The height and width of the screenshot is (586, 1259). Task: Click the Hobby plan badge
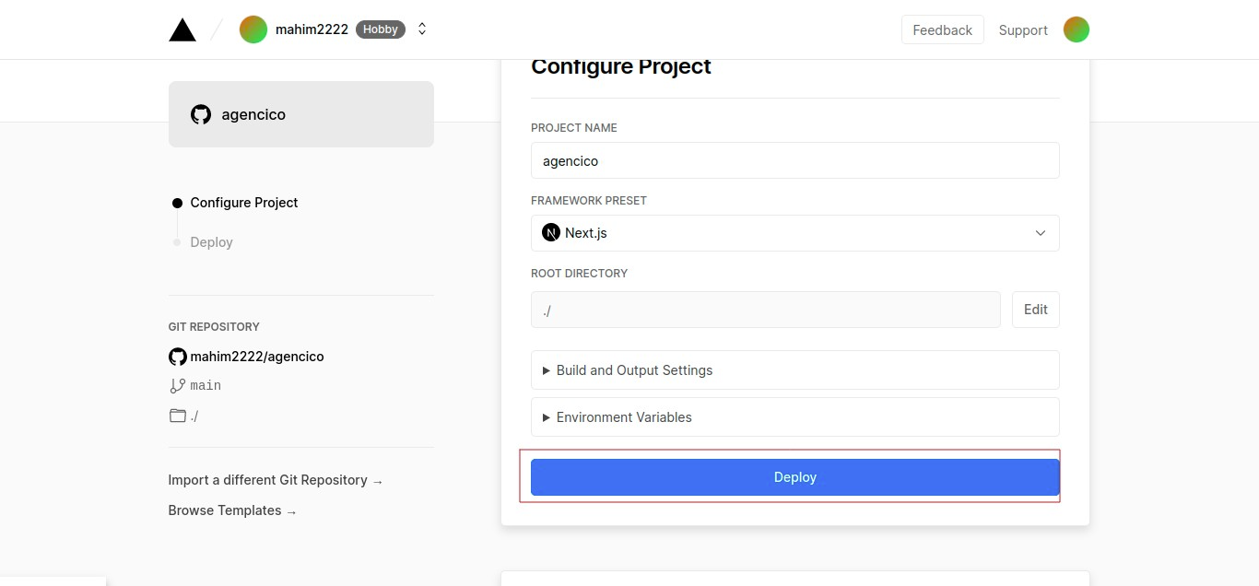(x=381, y=29)
